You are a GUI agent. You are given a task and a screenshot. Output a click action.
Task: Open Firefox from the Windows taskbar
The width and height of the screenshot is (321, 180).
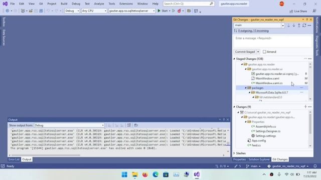145,174
